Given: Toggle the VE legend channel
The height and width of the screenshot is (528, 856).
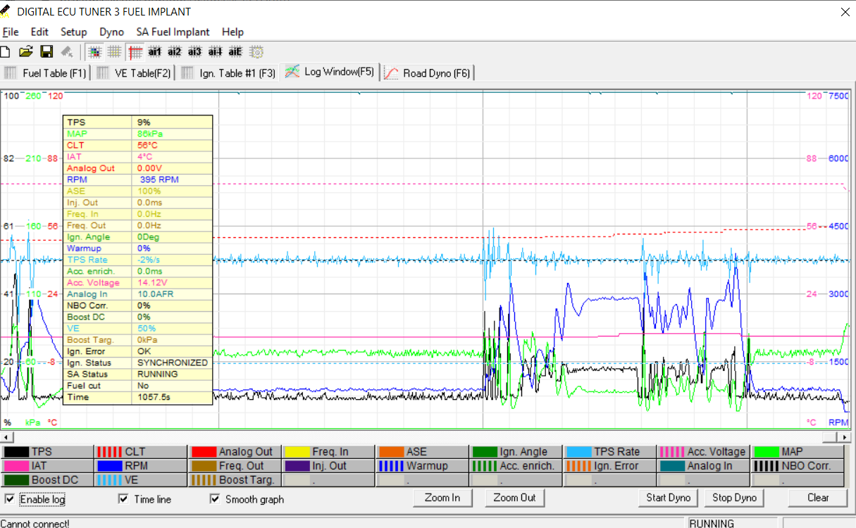Looking at the screenshot, I should coord(140,480).
